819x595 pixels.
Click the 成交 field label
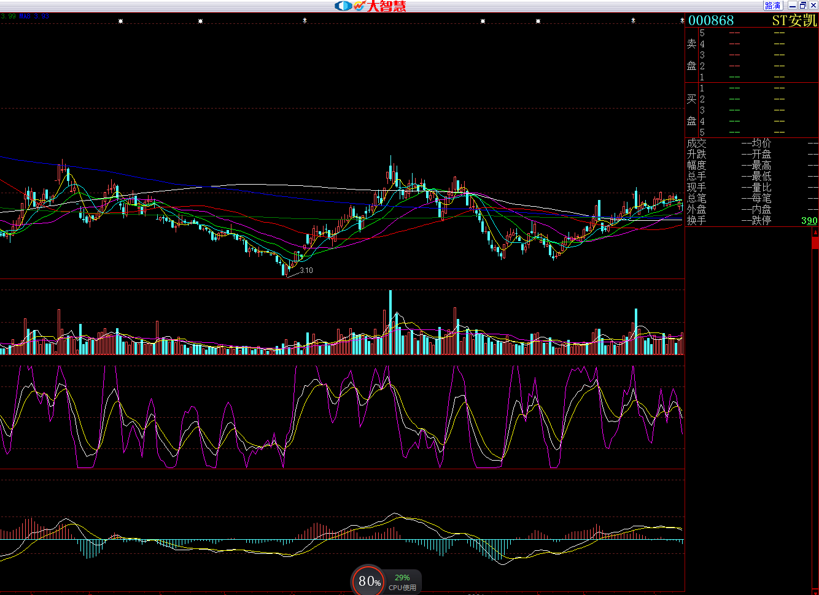(x=696, y=144)
